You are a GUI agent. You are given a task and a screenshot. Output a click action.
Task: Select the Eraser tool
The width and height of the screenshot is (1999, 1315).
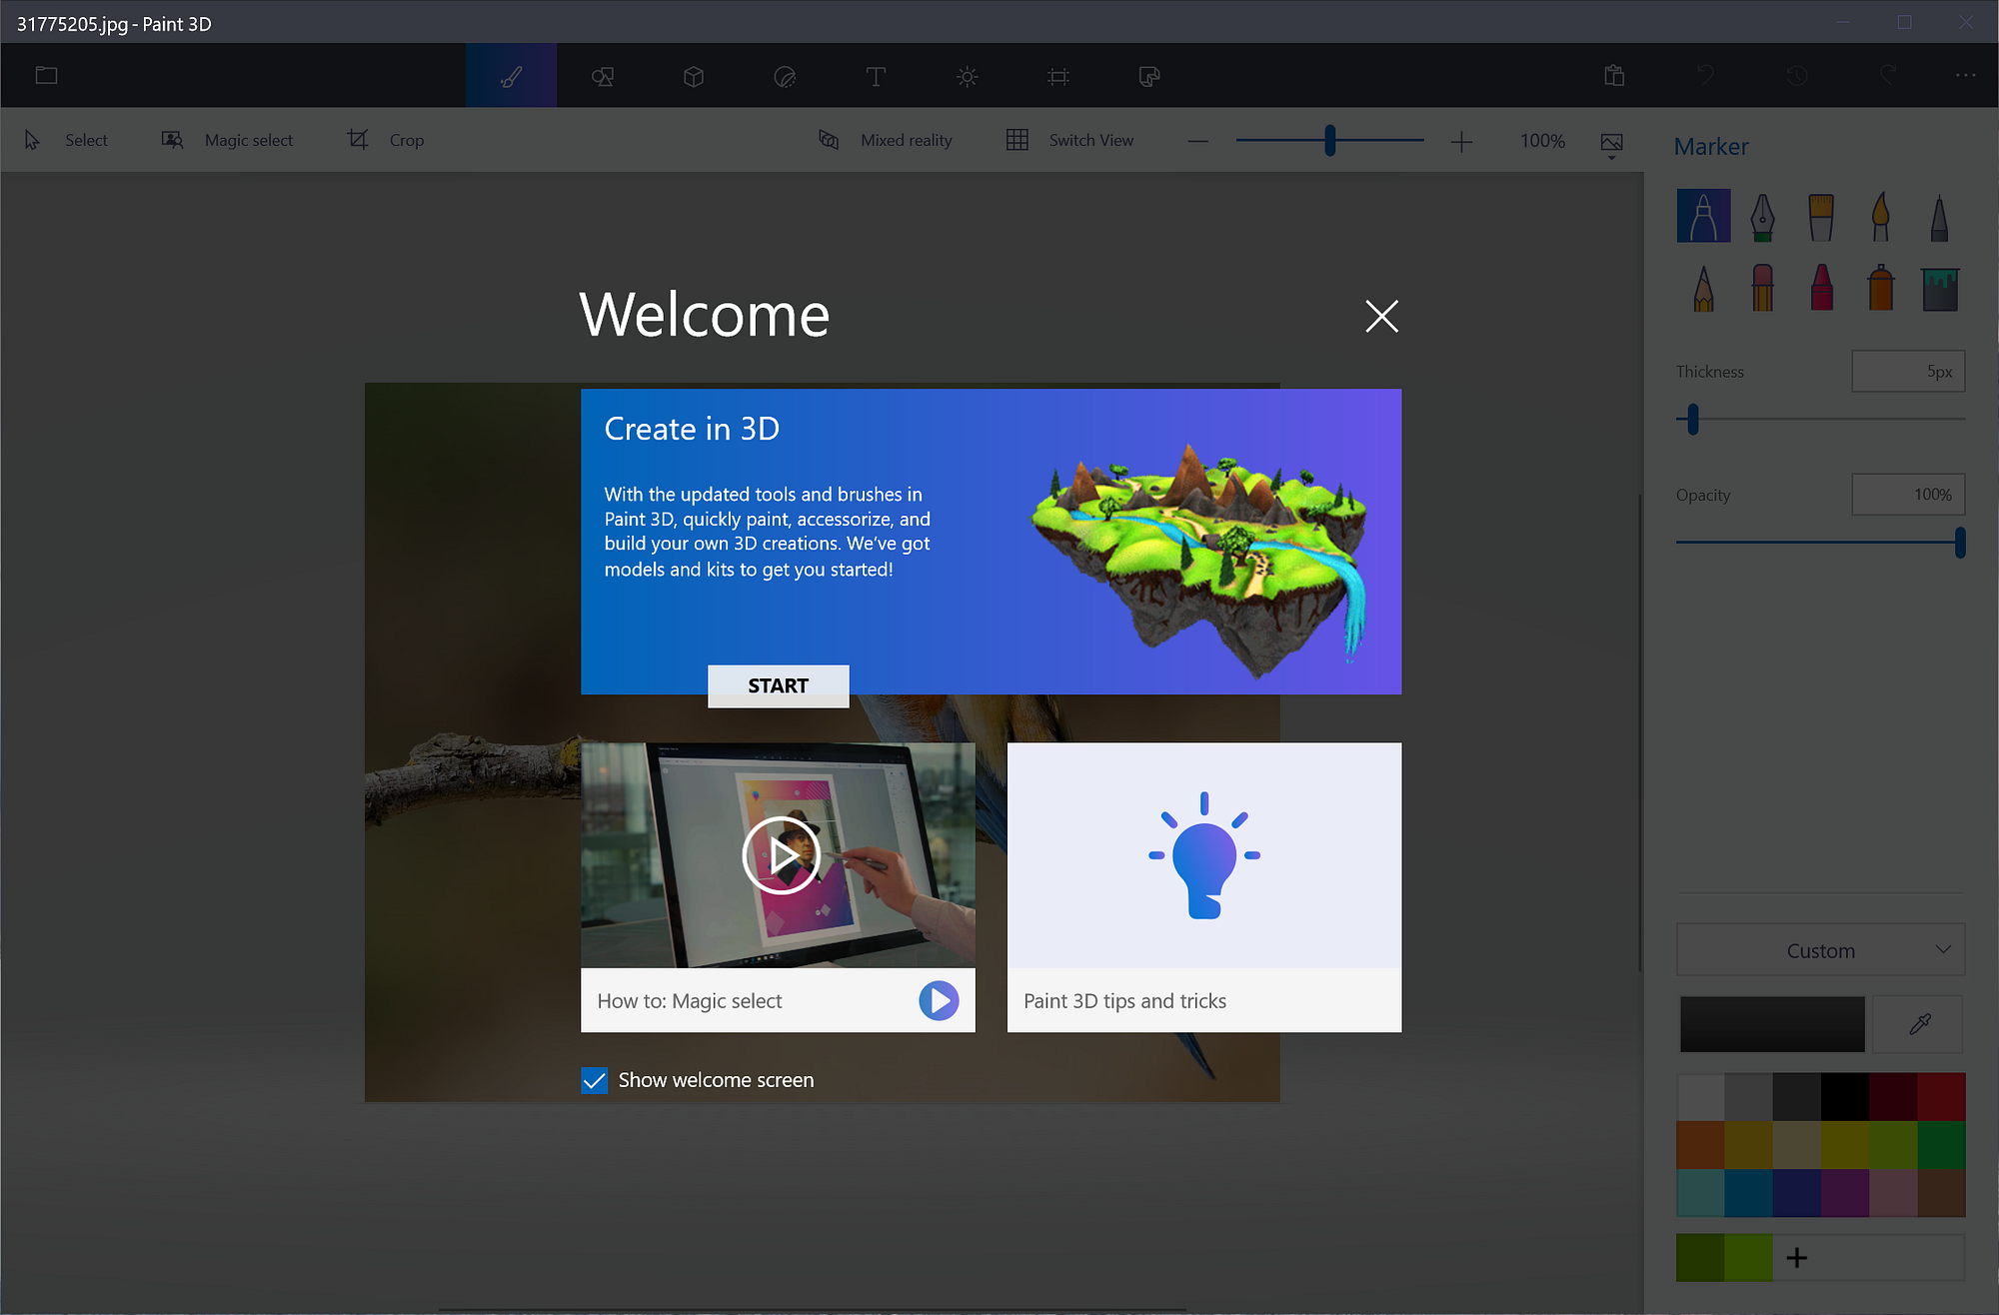(1761, 288)
